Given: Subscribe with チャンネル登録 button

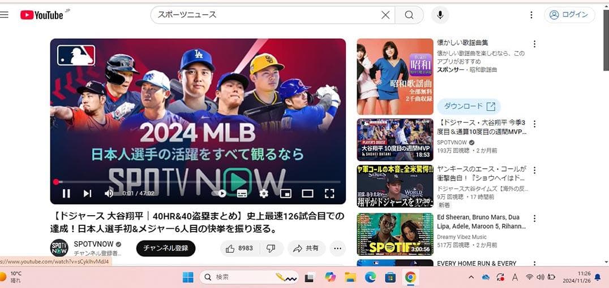Looking at the screenshot, I should [x=166, y=248].
